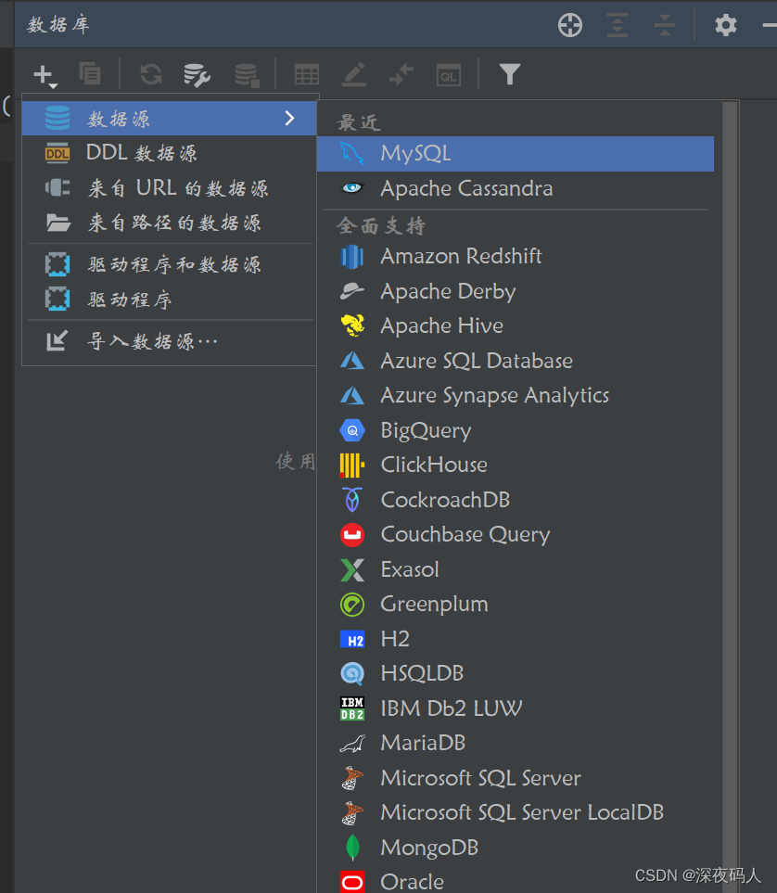
Task: Click the Collapse All icon in header
Action: click(x=664, y=25)
